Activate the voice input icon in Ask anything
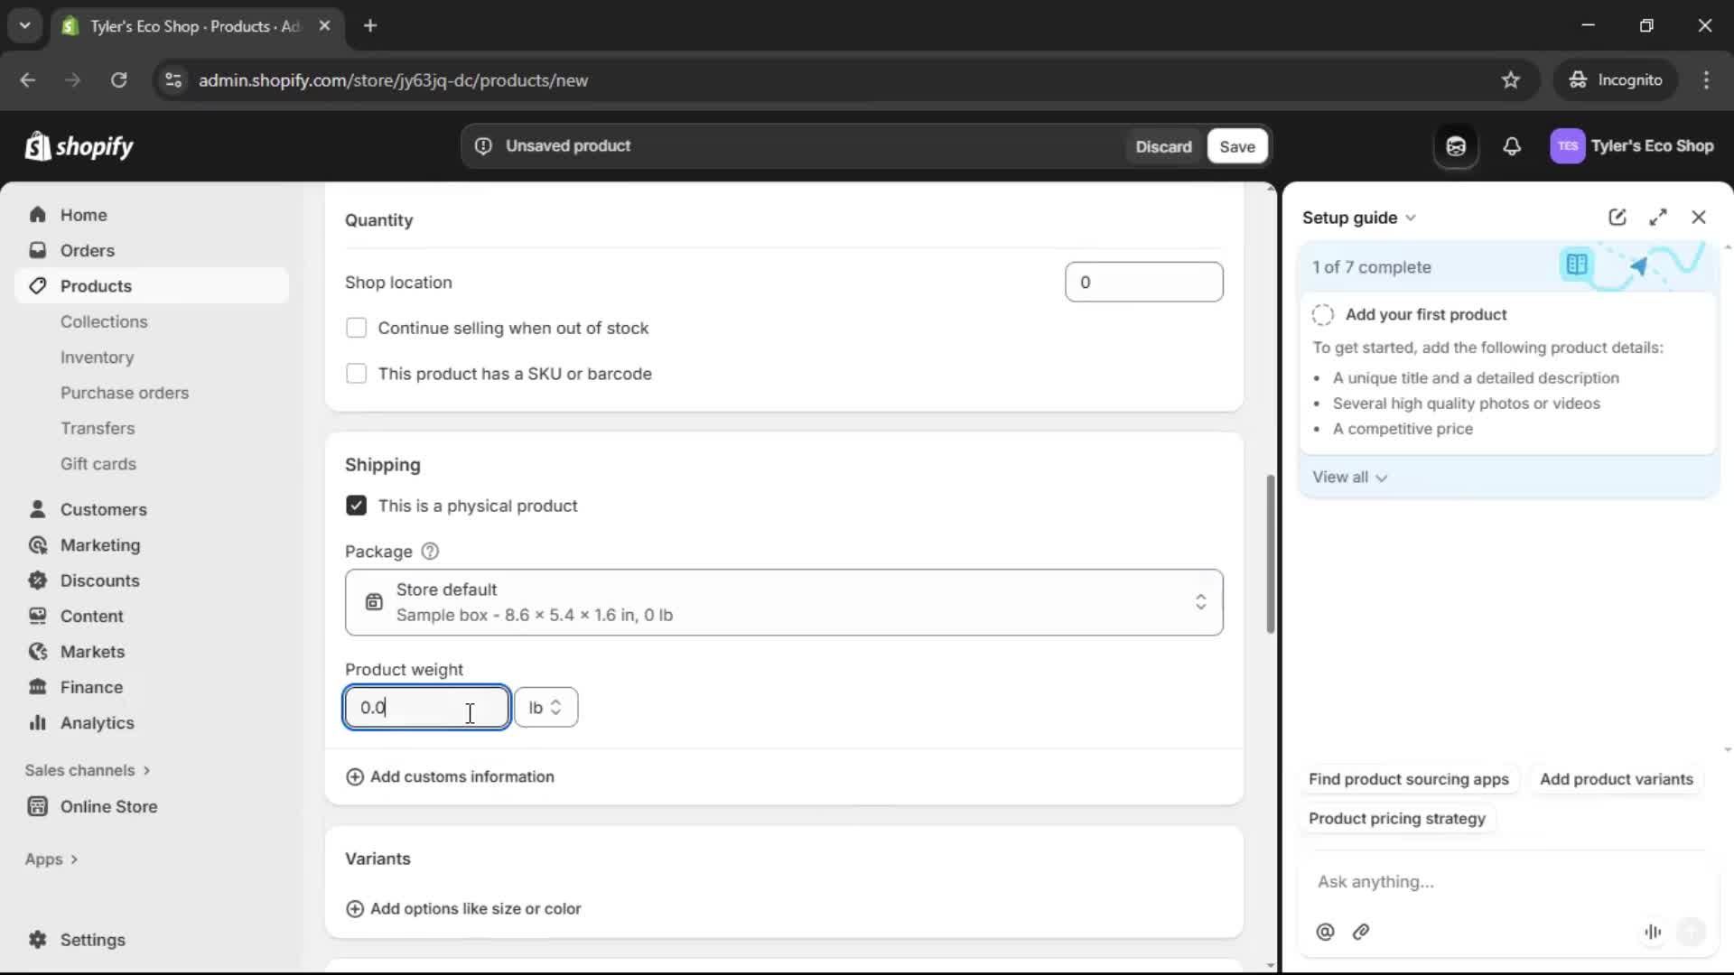Screen dimensions: 1734x975 (1653, 932)
